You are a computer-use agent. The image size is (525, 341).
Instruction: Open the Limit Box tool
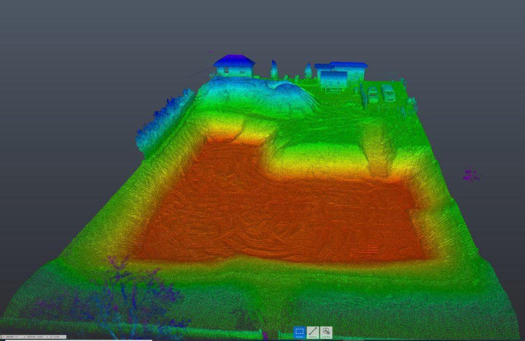pyautogui.click(x=326, y=332)
